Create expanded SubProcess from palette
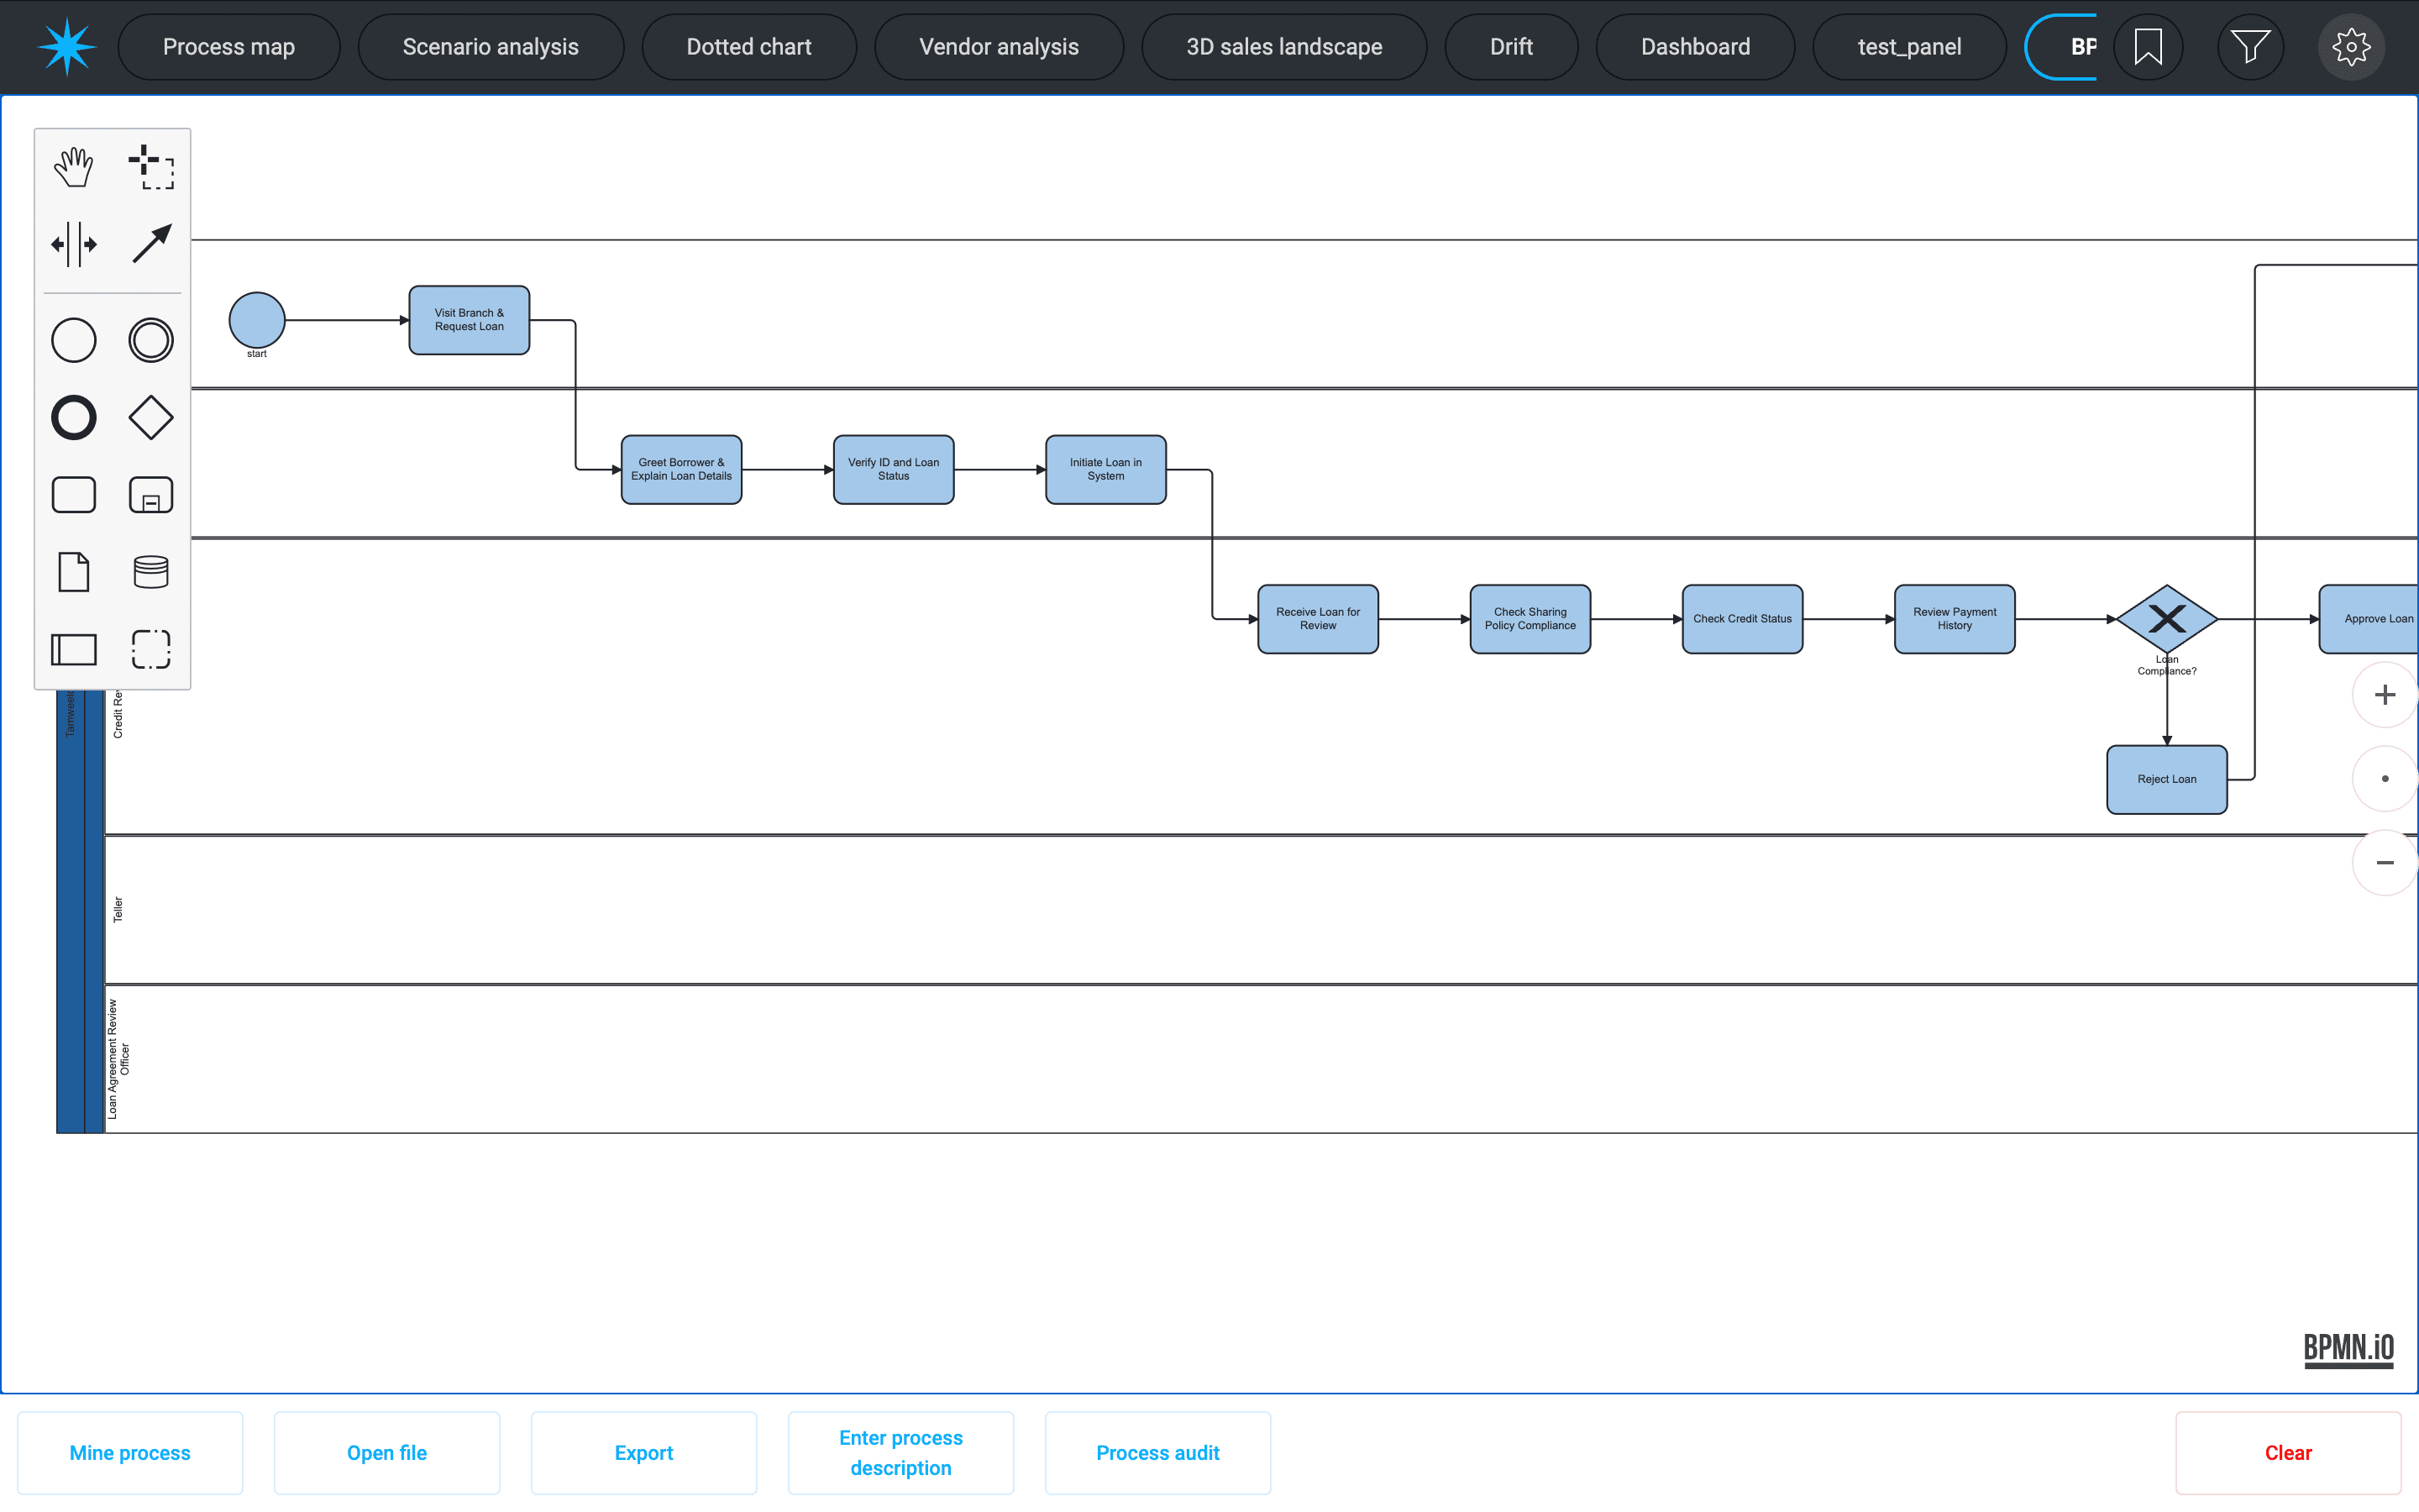This screenshot has height=1512, width=2419. [x=151, y=495]
